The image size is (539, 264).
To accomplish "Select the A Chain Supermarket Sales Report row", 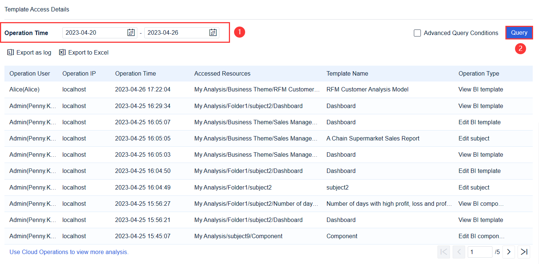I will 373,139.
